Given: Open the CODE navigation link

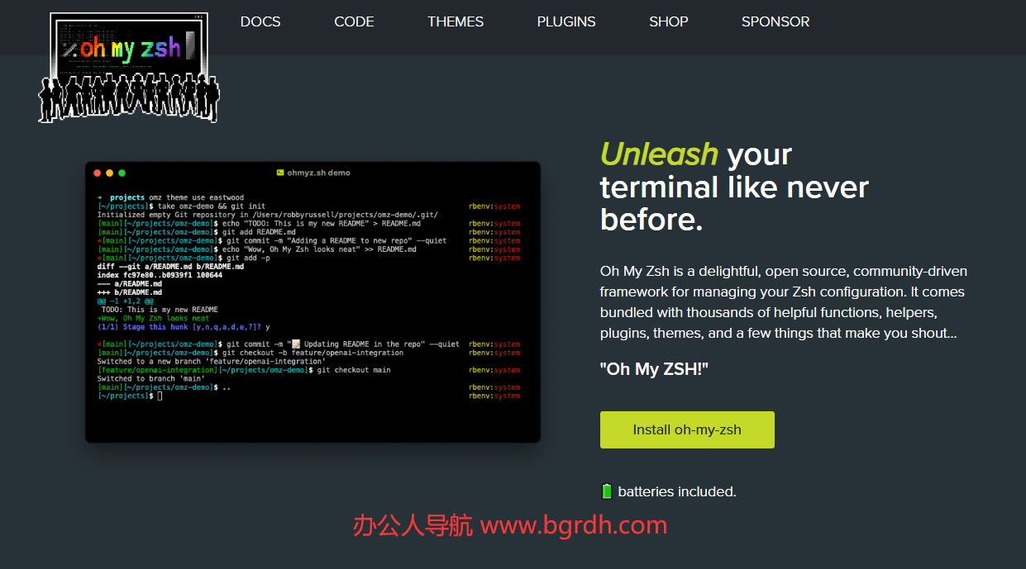Looking at the screenshot, I should 354,21.
